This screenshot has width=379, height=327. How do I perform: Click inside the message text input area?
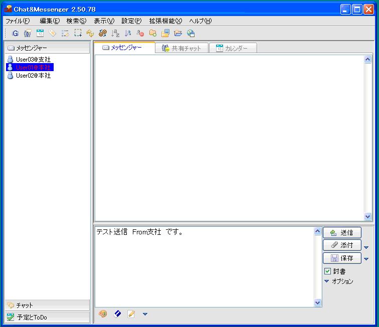205,267
